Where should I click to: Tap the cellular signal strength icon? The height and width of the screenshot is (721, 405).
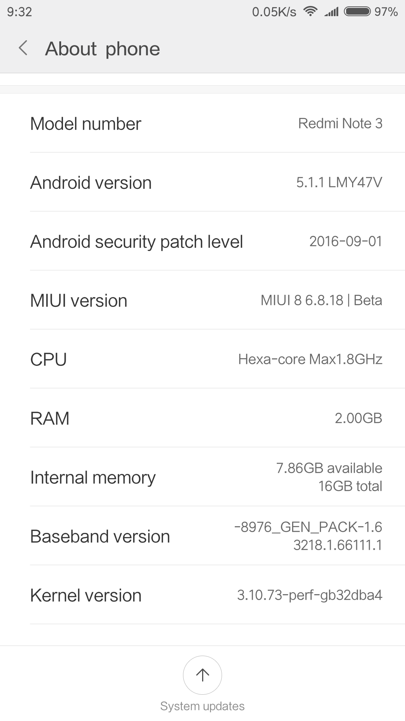[331, 12]
